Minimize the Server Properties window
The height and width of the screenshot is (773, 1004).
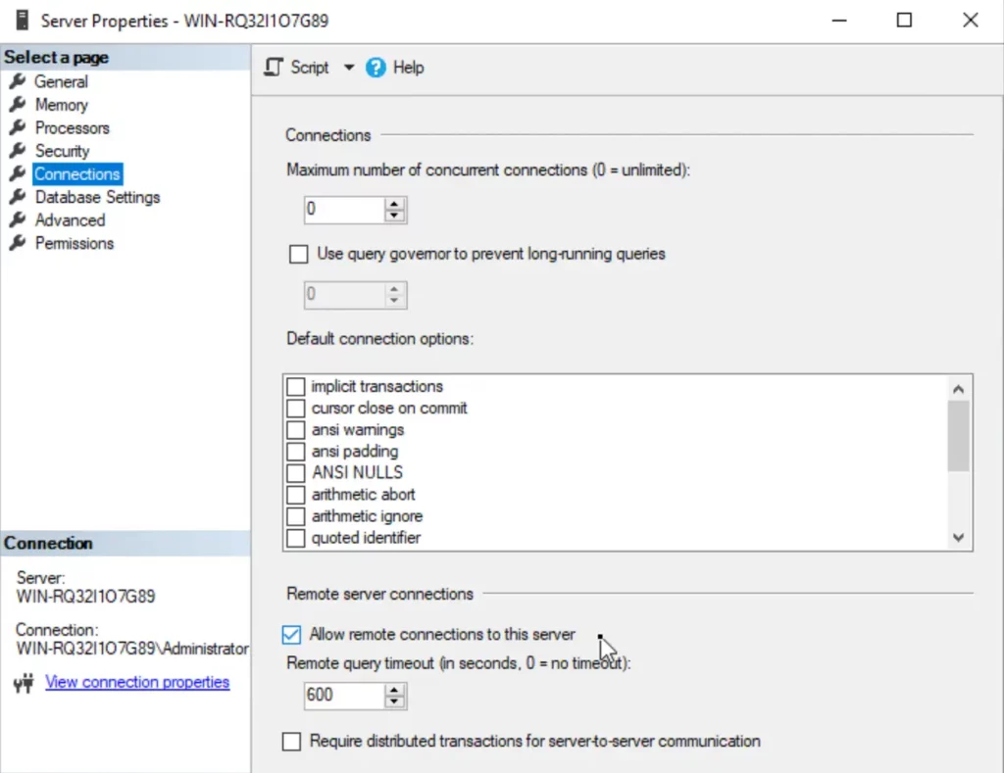pyautogui.click(x=839, y=21)
